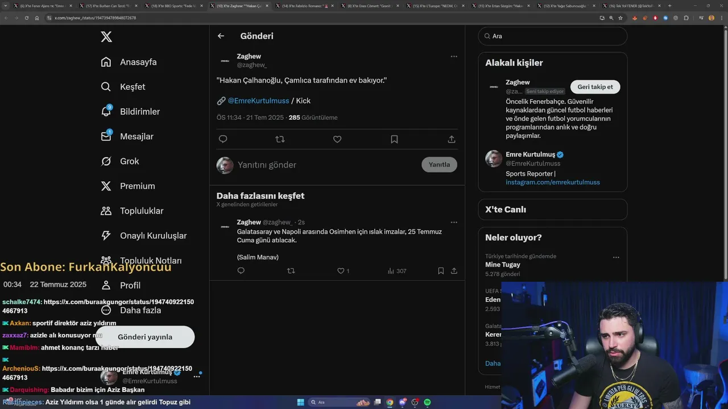Click the X logo at top of sidebar

coord(106,37)
